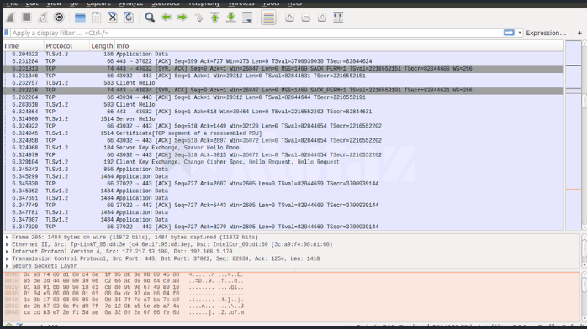Open the Expression… dialog
This screenshot has height=329, width=587.
tap(546, 33)
